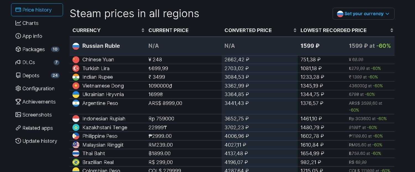Click the Update history clock icon
Image resolution: width=415 pixels, height=172 pixels.
(x=18, y=141)
